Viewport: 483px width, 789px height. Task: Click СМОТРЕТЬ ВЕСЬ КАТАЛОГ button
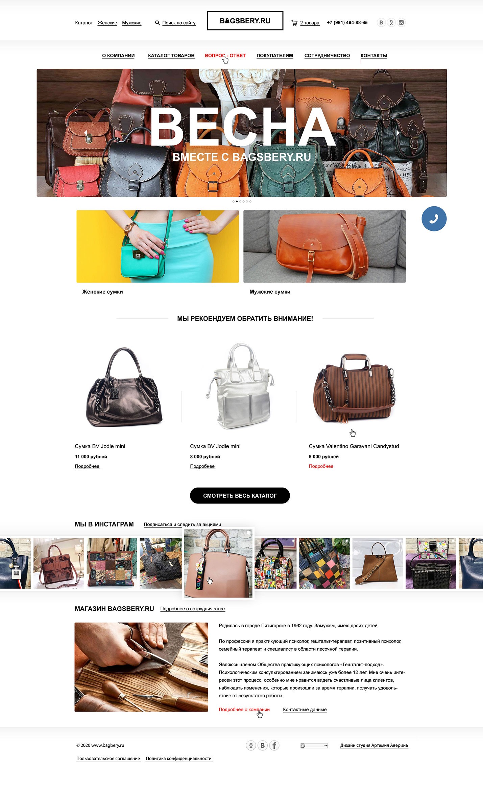click(x=240, y=496)
